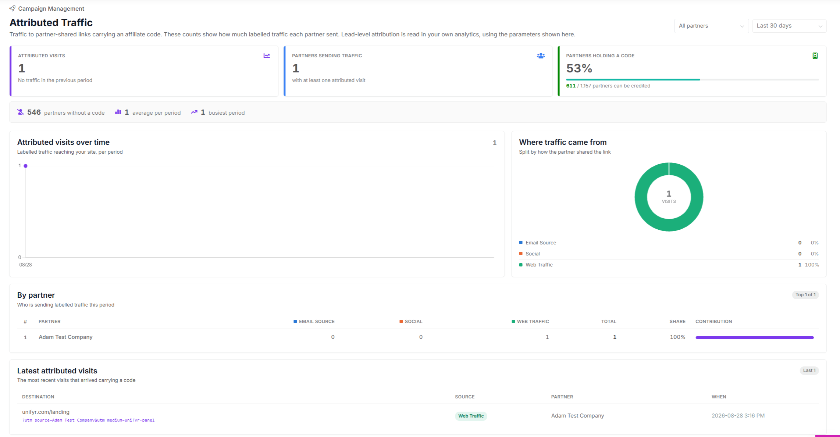Click the average per period bar icon

coord(118,112)
